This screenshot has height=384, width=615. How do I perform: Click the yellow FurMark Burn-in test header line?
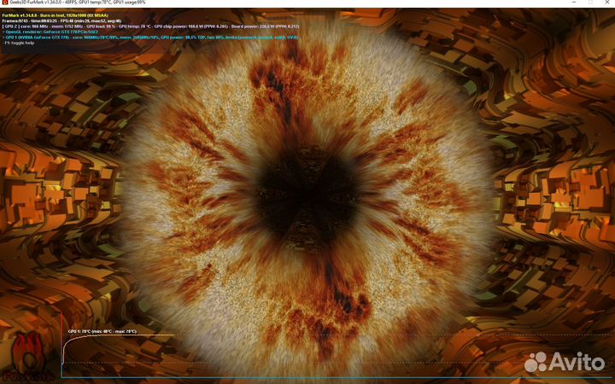[x=55, y=15]
